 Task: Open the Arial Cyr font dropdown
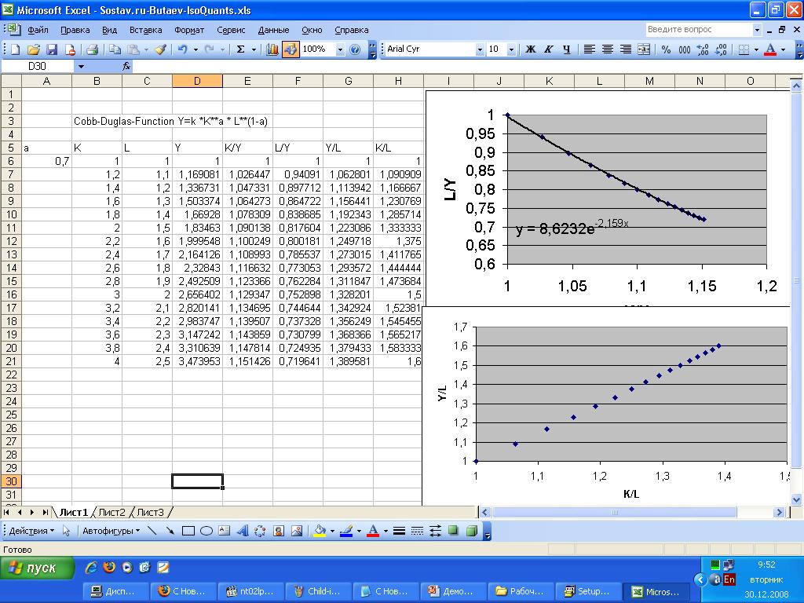point(480,49)
